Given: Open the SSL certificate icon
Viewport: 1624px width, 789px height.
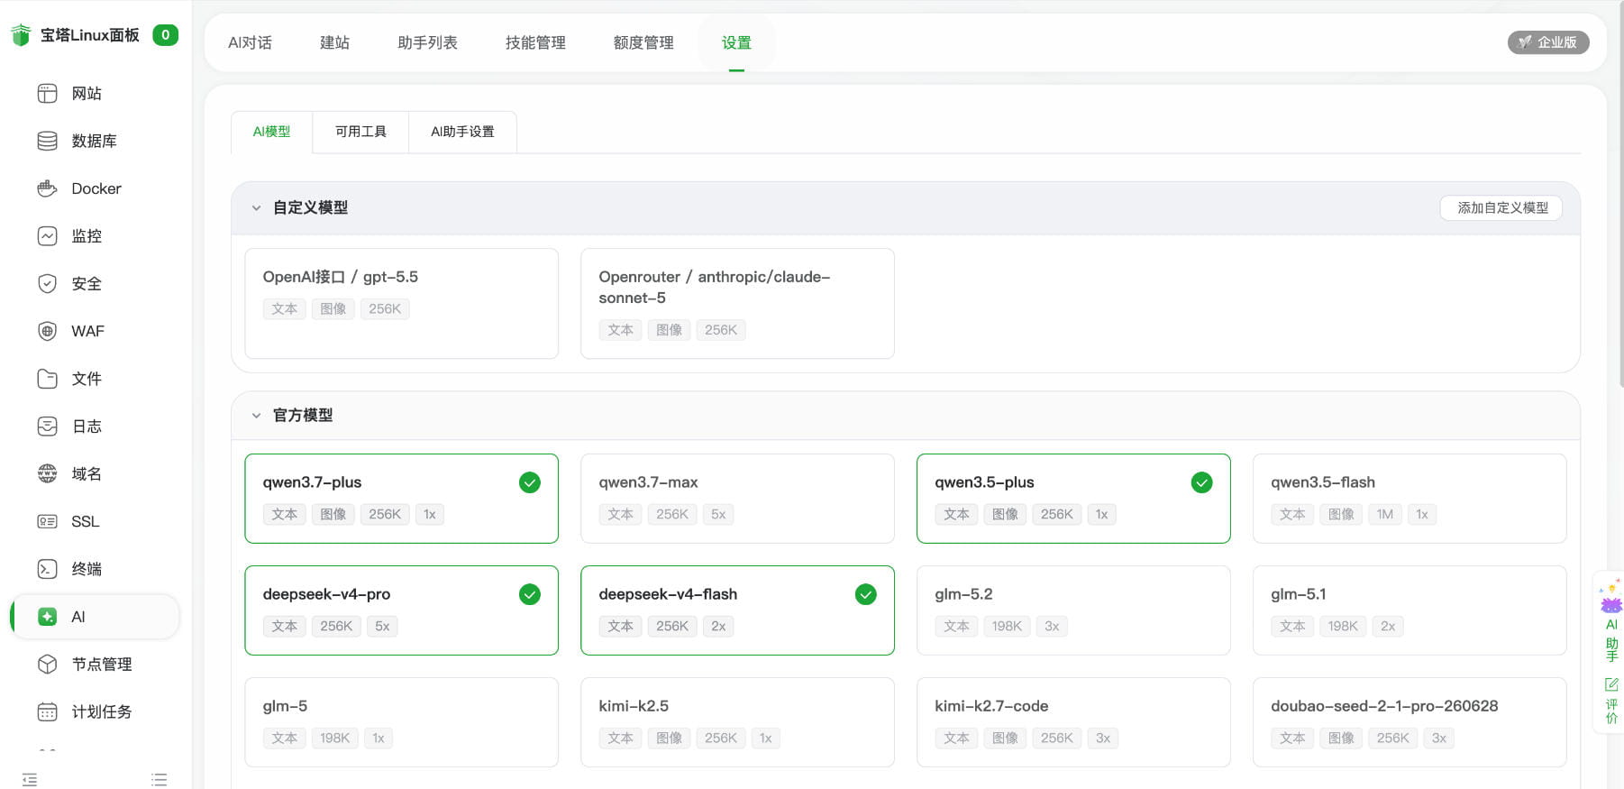Looking at the screenshot, I should click(47, 521).
